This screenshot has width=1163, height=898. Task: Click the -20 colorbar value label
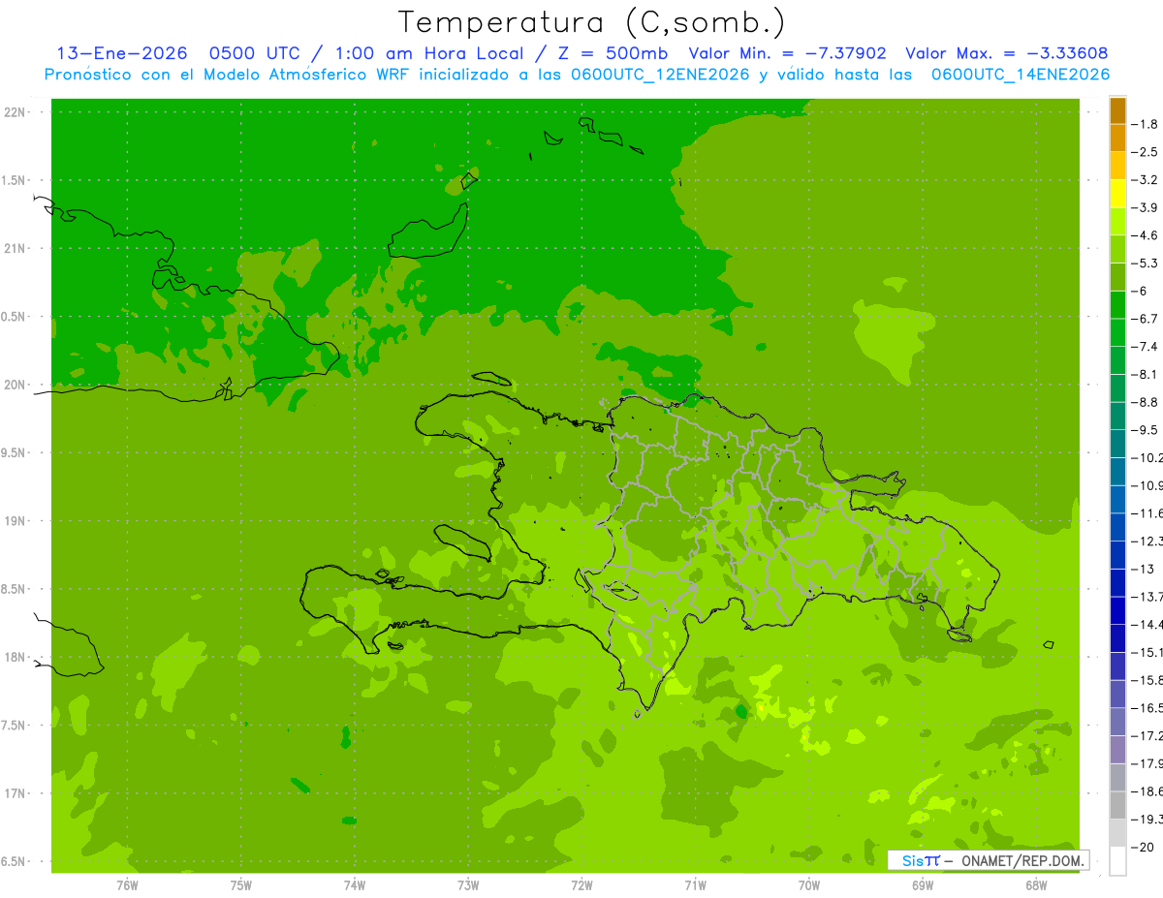pos(1145,847)
